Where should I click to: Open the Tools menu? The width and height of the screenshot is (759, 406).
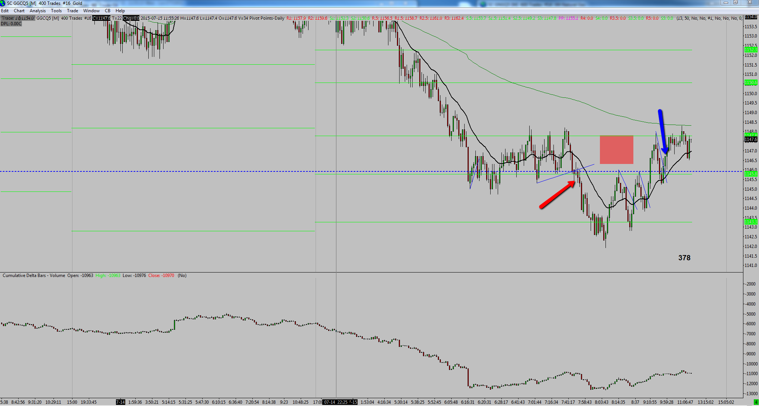point(56,11)
